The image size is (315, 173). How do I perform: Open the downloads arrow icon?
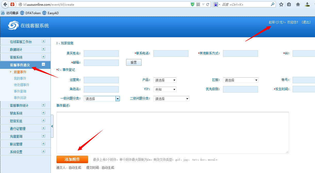click(x=307, y=4)
